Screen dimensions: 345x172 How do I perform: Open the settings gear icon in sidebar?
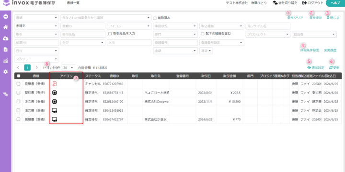(x=5, y=72)
